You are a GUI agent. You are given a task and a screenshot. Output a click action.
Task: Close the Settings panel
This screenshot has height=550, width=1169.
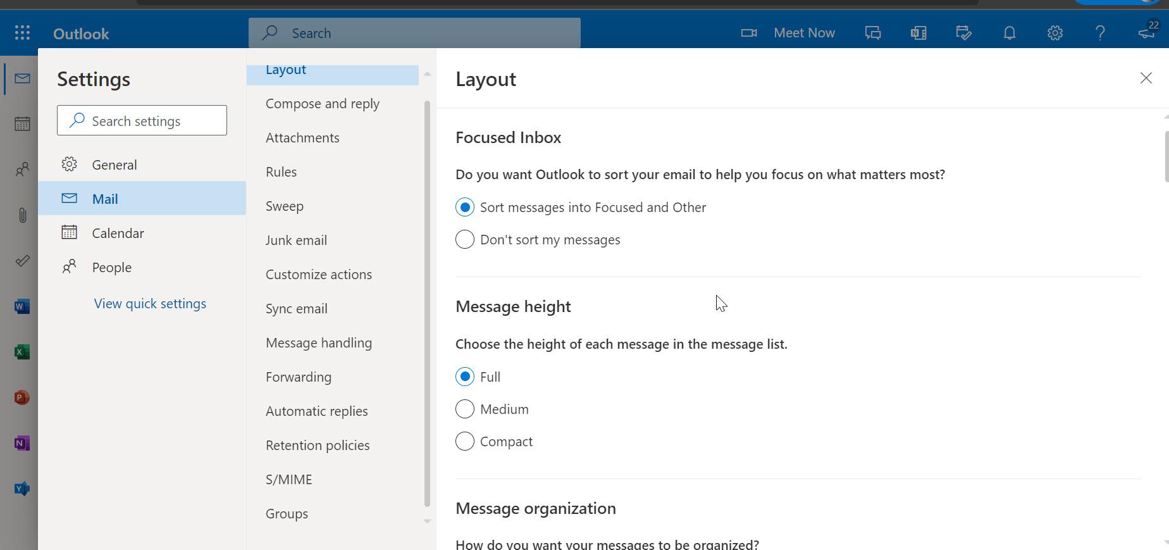[1146, 78]
